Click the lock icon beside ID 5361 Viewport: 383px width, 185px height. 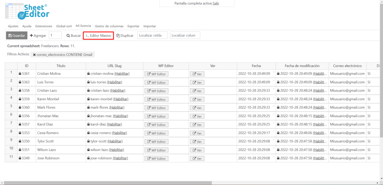click(x=20, y=74)
